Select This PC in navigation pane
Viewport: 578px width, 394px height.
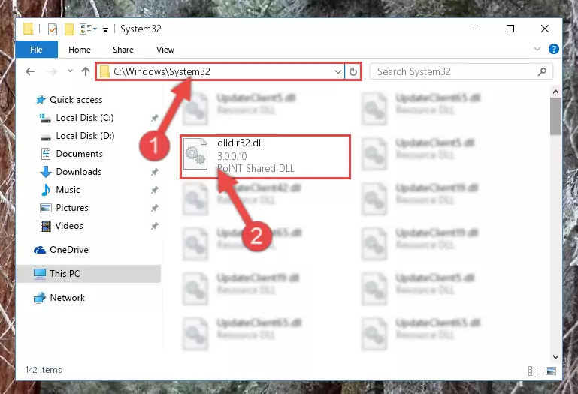[89, 274]
